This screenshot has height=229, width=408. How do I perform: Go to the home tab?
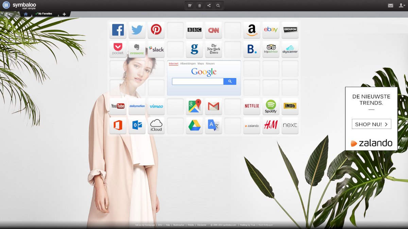tap(26, 14)
